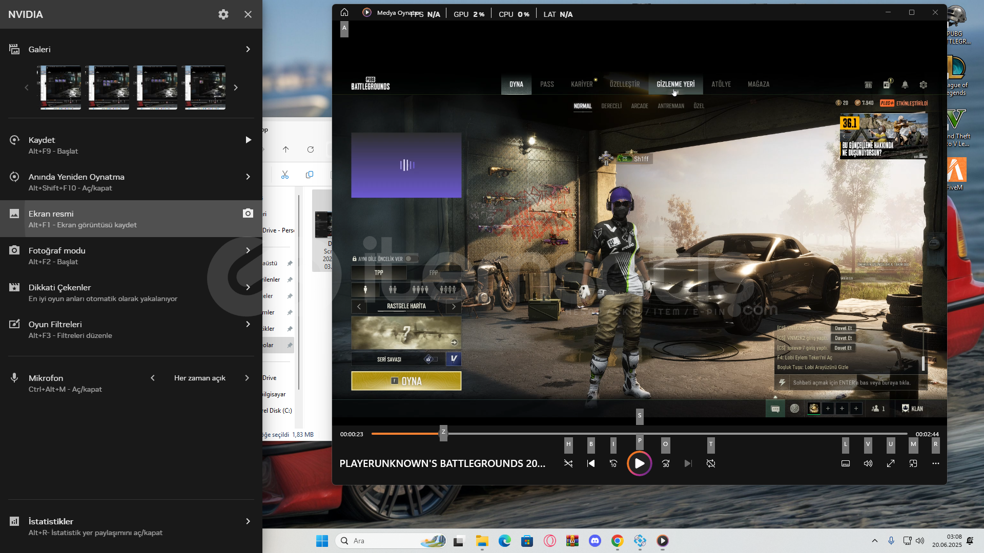Switch Mikrofon mode to previous option
The height and width of the screenshot is (553, 984).
(153, 378)
